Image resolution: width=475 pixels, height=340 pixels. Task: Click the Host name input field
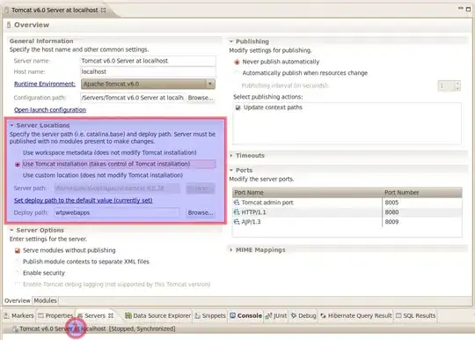tap(148, 72)
